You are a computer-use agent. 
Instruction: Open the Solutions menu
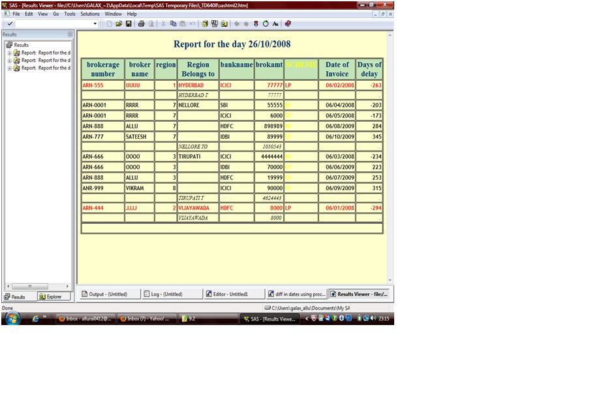pos(90,14)
